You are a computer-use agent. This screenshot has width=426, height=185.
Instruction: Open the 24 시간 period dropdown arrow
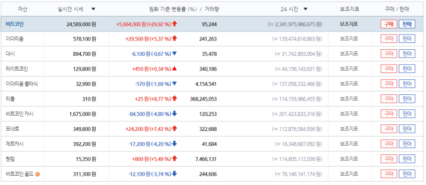coord(305,9)
